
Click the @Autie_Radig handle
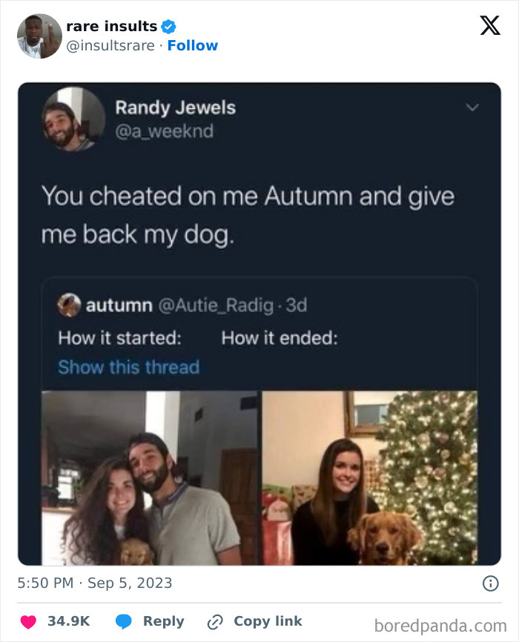click(216, 305)
